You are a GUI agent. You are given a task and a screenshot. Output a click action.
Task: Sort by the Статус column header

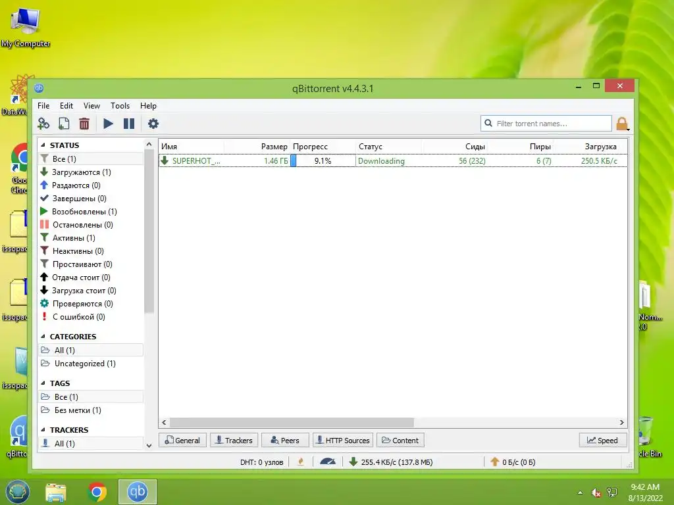(389, 147)
